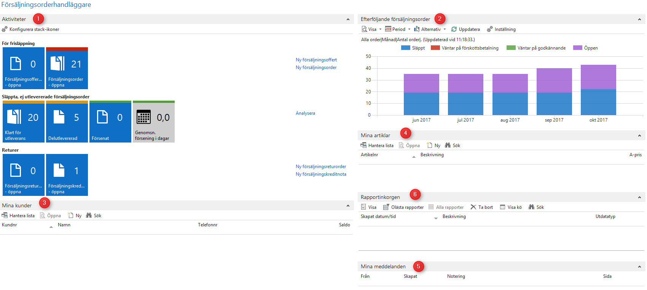Screen dimensions: 647x290
Task: Click Öppna in Mina artiklar toolbar
Action: click(x=409, y=146)
